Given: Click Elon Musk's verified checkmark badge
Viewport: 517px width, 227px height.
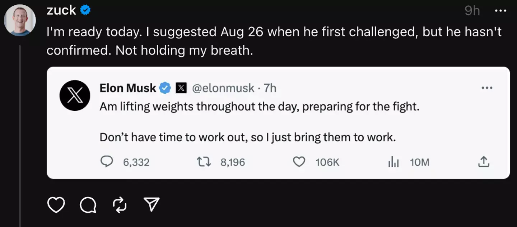Looking at the screenshot, I should coord(165,88).
